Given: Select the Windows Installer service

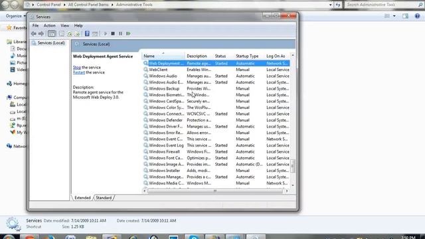Looking at the screenshot, I should coord(216,171).
